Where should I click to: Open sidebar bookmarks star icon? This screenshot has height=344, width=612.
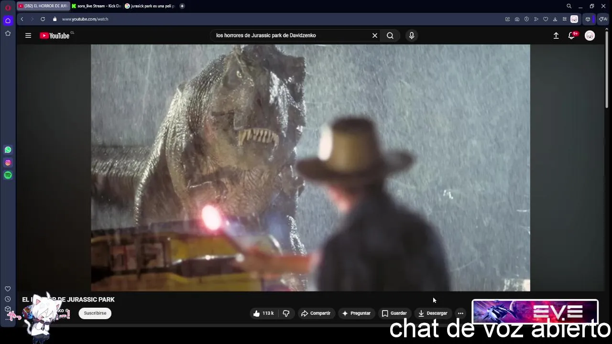pyautogui.click(x=8, y=33)
